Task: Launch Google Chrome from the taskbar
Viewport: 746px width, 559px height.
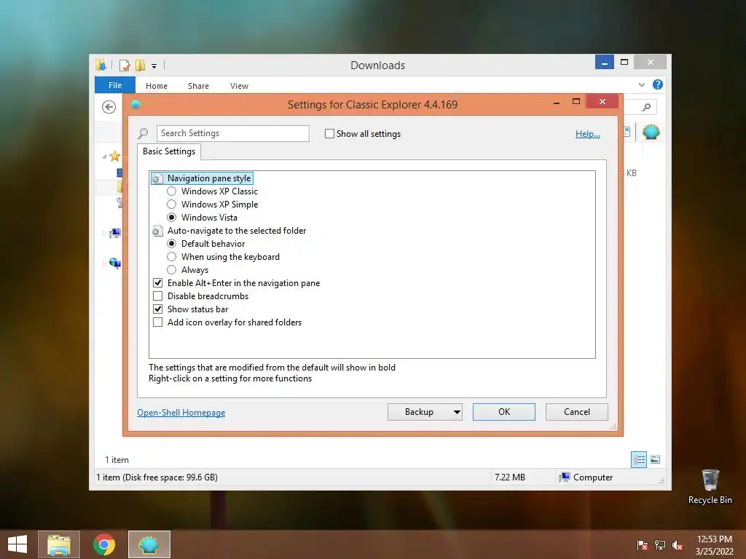Action: (x=104, y=544)
